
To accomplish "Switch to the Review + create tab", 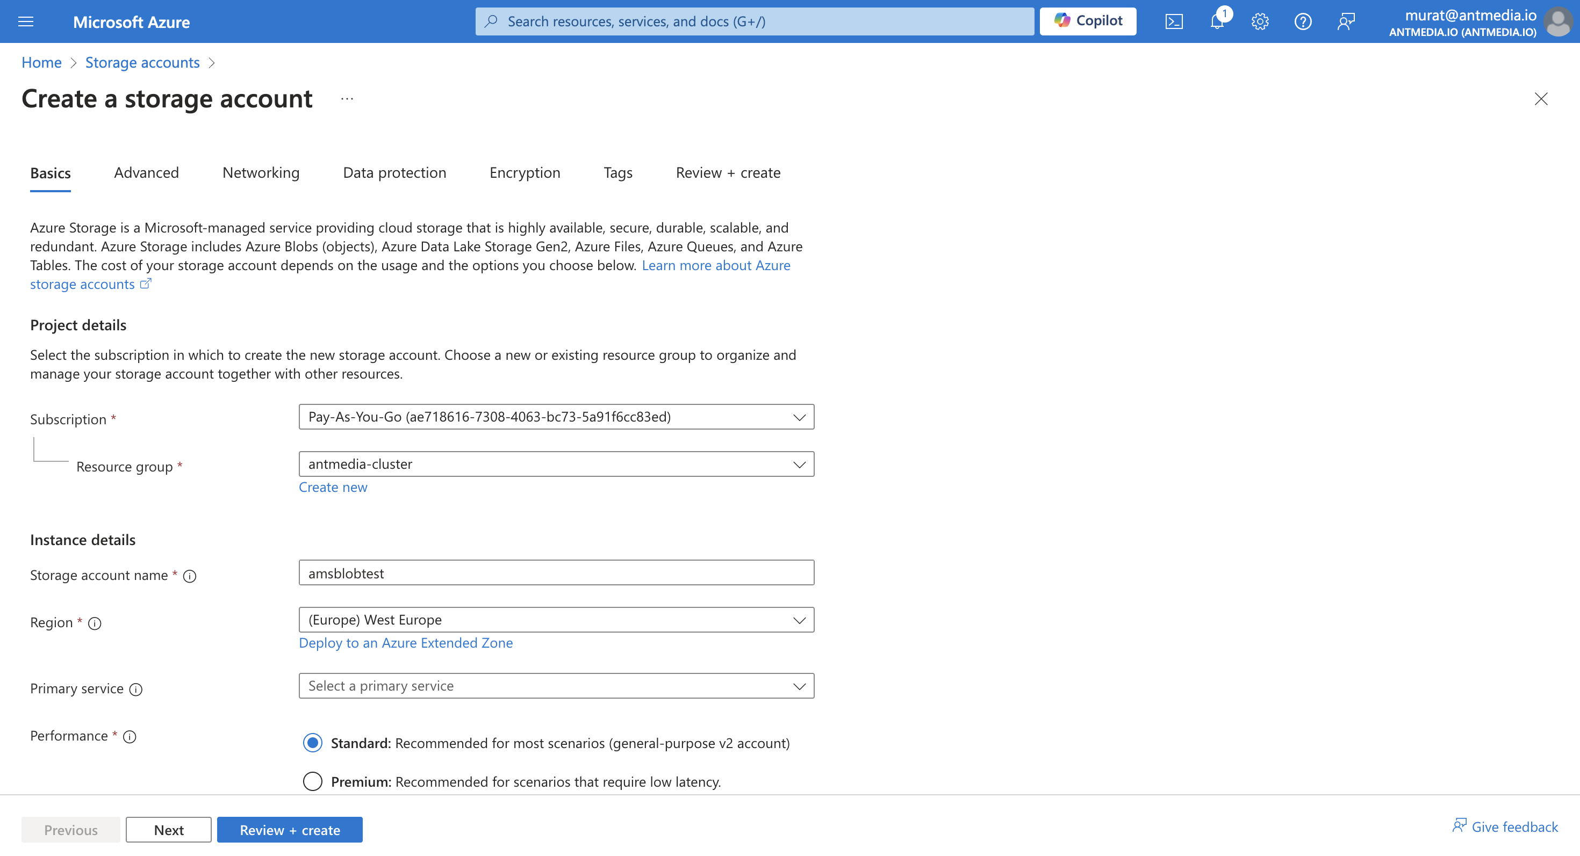I will click(x=728, y=173).
